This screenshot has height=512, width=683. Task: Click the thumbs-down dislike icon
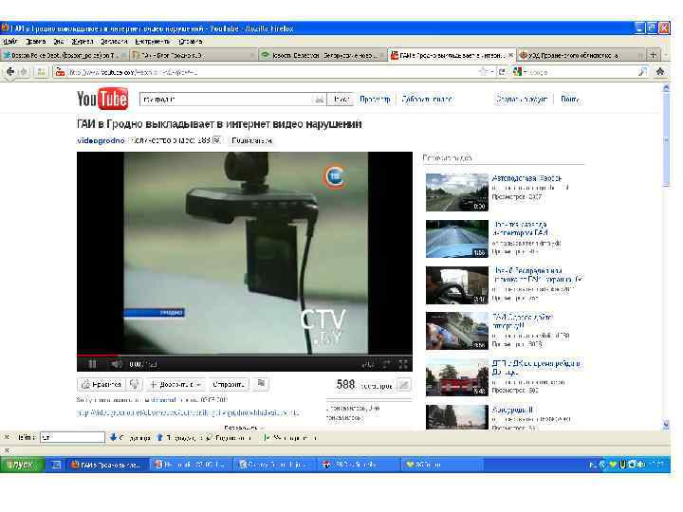(x=135, y=384)
